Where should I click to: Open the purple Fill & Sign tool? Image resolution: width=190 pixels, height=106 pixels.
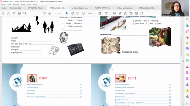coord(187,85)
